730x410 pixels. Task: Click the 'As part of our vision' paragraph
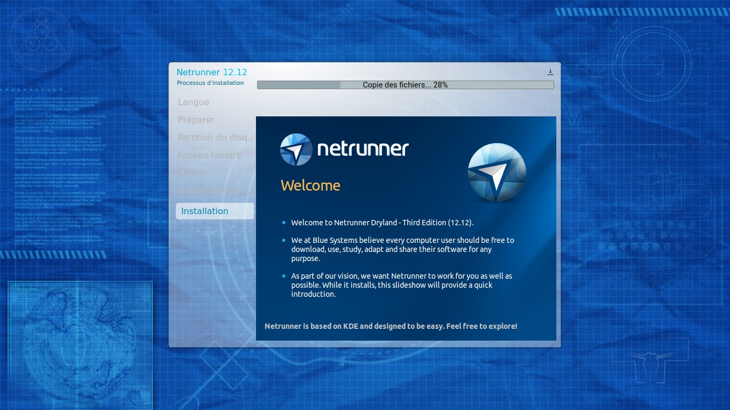tap(401, 285)
